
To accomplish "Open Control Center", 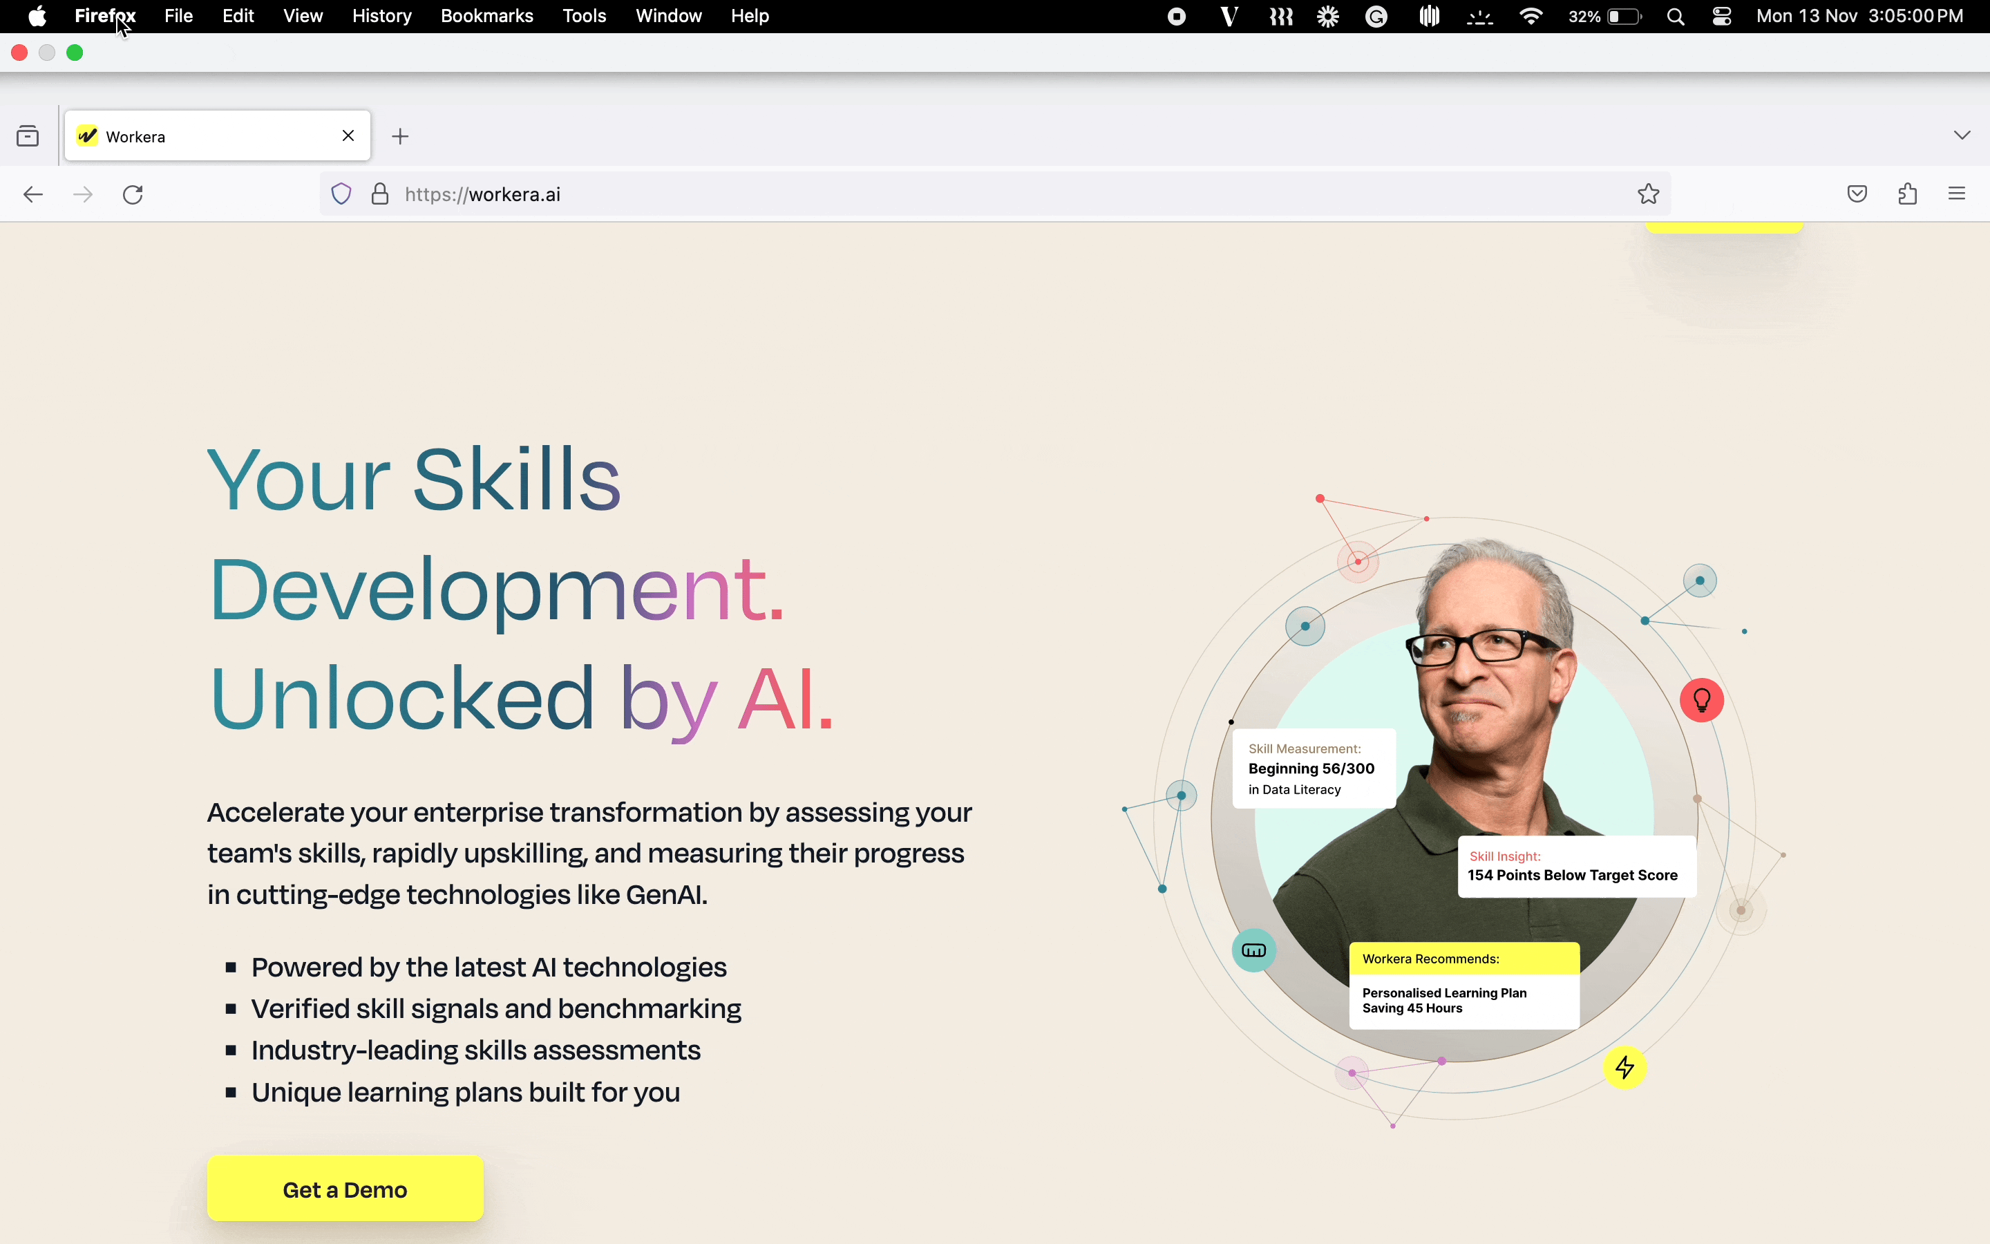I will (1722, 17).
